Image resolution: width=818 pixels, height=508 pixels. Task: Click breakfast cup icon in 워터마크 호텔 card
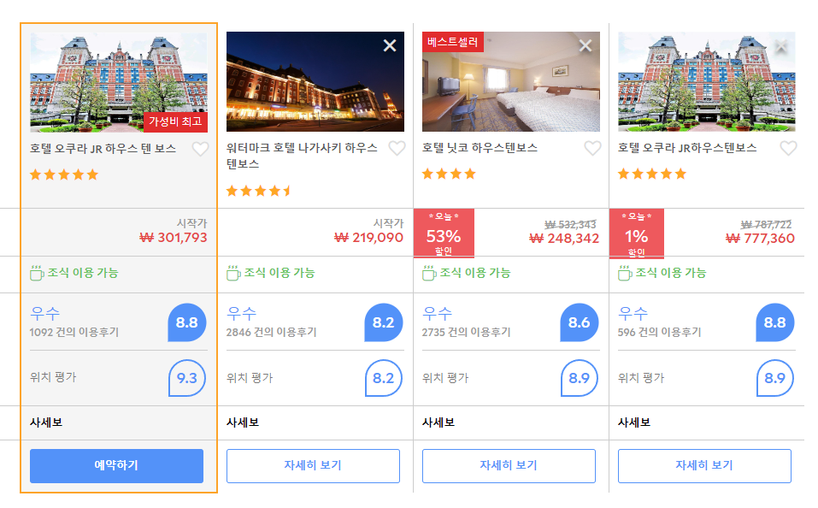[233, 273]
